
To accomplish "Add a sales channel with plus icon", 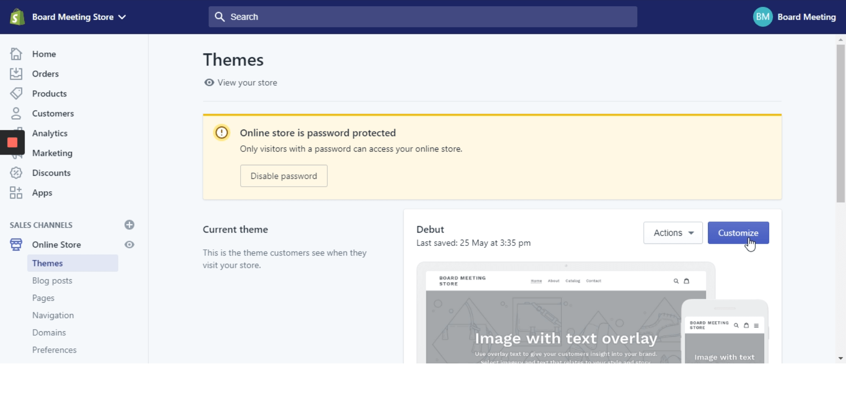I will click(129, 225).
